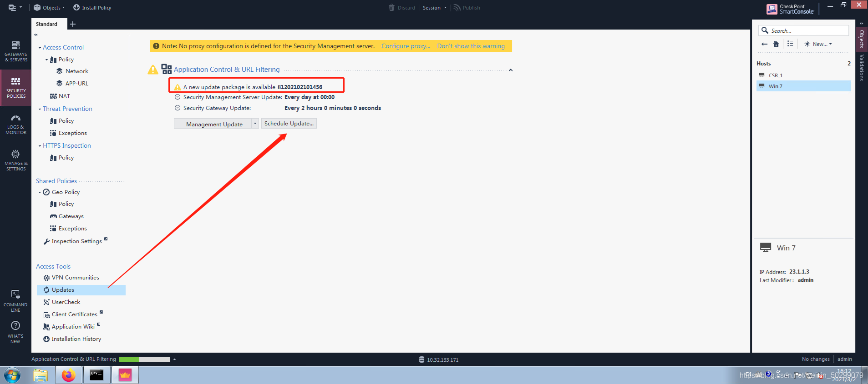Open the Management Update dropdown arrow
The image size is (868, 384).
point(255,124)
